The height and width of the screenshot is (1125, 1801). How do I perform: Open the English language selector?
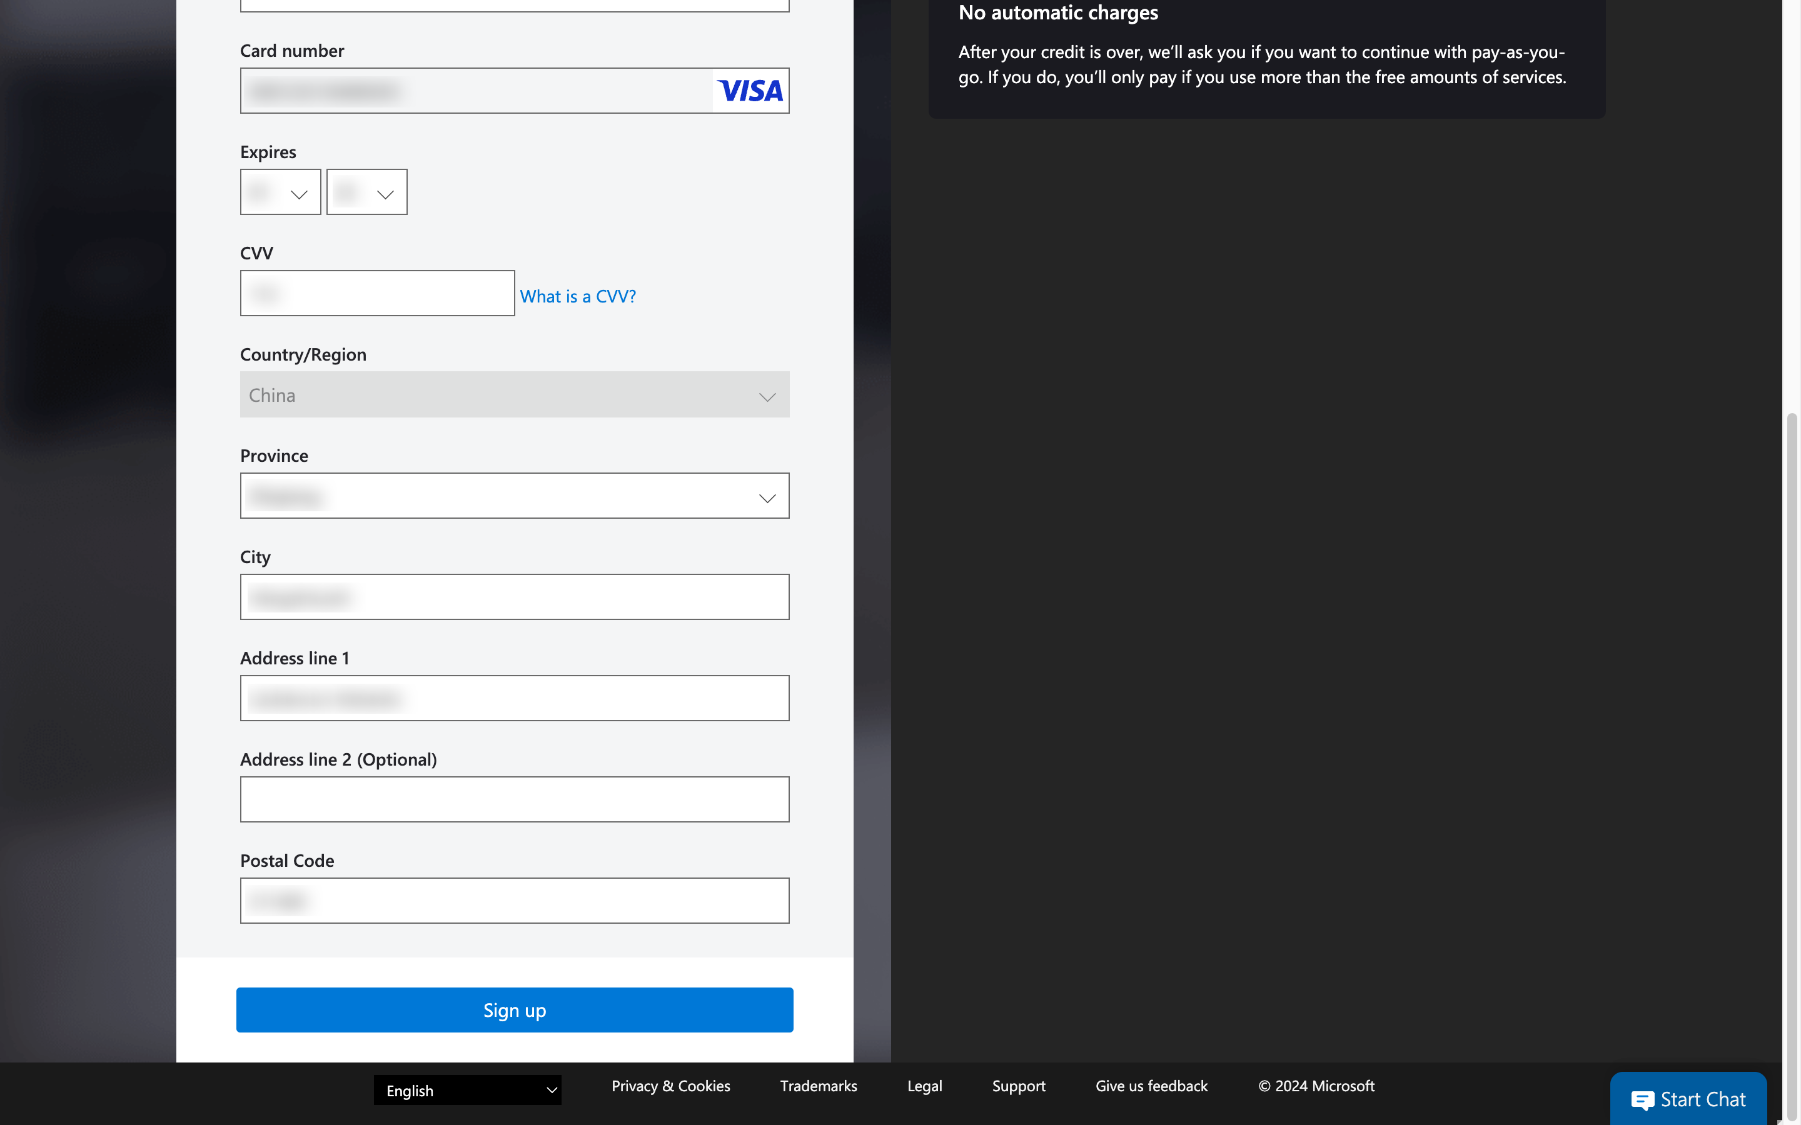[467, 1090]
